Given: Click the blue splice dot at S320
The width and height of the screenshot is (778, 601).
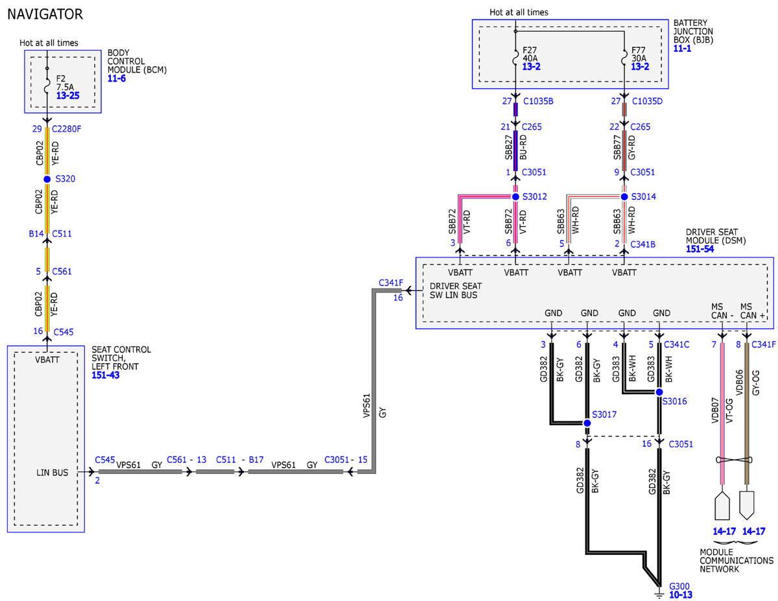Looking at the screenshot, I should pyautogui.click(x=47, y=179).
